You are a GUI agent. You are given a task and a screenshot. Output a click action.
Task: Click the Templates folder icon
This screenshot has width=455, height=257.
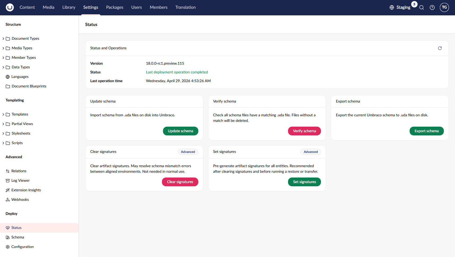tap(8, 114)
